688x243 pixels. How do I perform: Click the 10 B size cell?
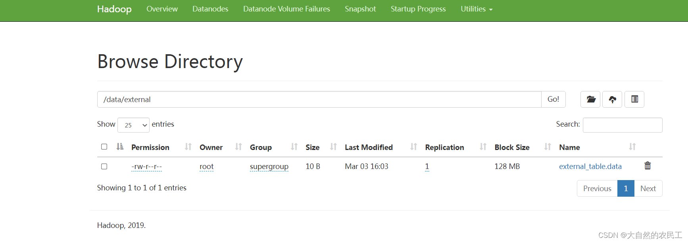tap(313, 167)
